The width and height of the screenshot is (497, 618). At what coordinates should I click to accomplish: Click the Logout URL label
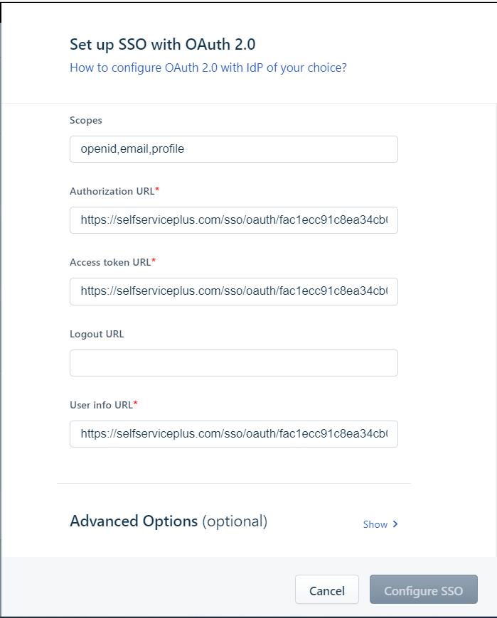click(x=97, y=334)
